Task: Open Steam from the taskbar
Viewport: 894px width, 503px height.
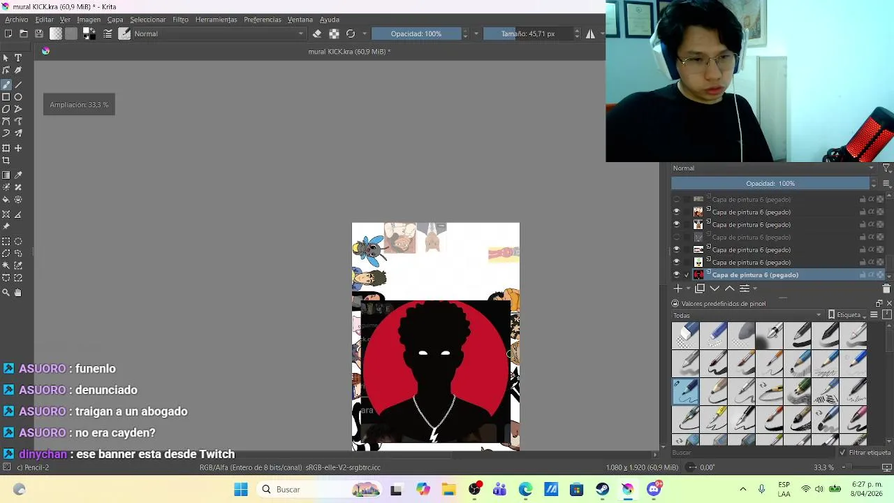Action: (602, 490)
